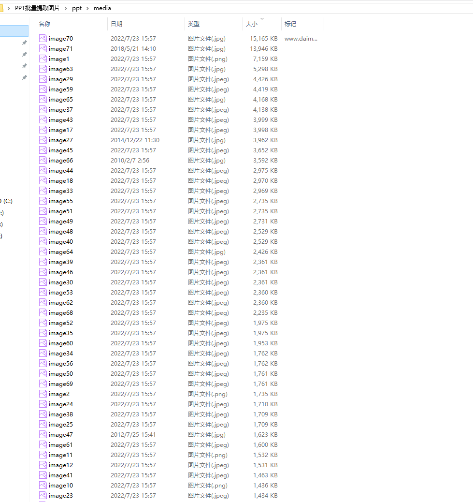Select file name image35
Screen dimensions: 473x502
(x=61, y=333)
